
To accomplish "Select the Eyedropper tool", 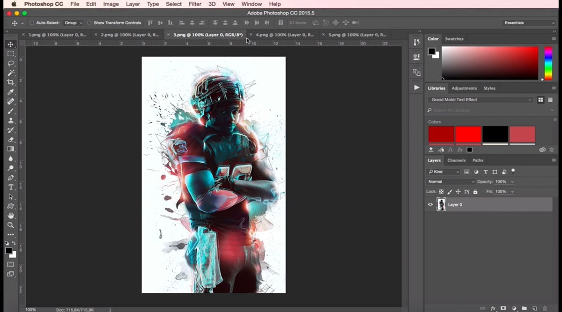I will (x=10, y=92).
